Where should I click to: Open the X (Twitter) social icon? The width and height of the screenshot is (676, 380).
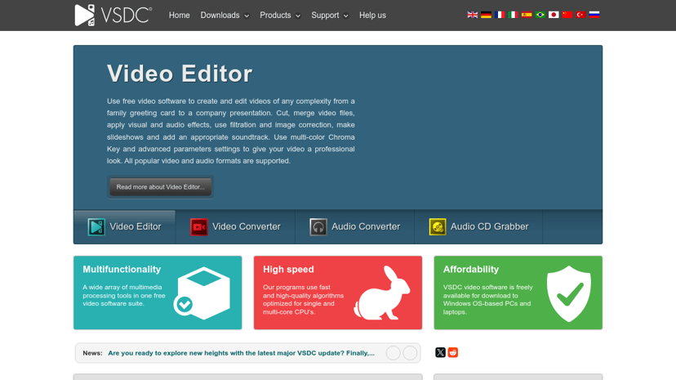440,352
